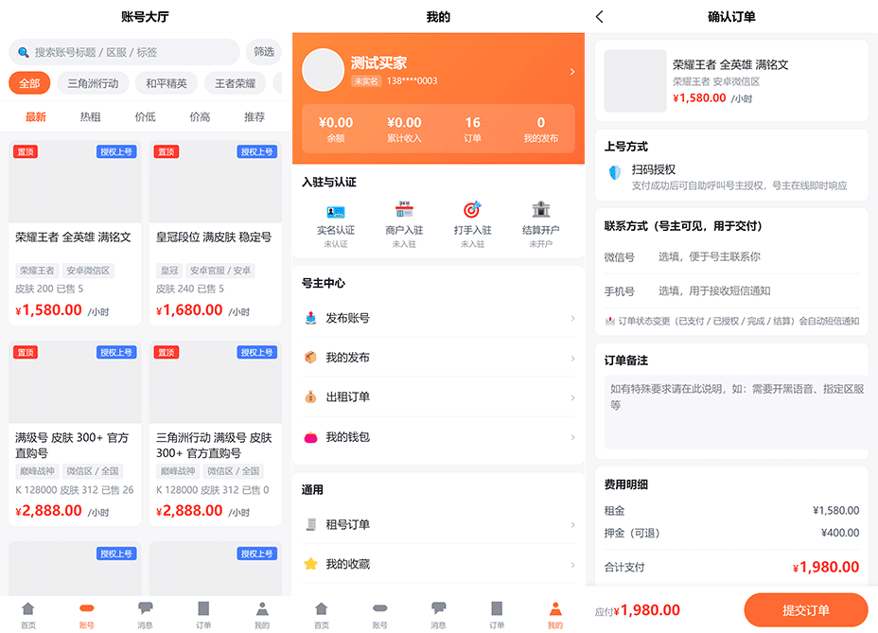This screenshot has width=878, height=633.
Task: Tap 消息 icon in 我的 screen bottom bar
Action: click(438, 608)
